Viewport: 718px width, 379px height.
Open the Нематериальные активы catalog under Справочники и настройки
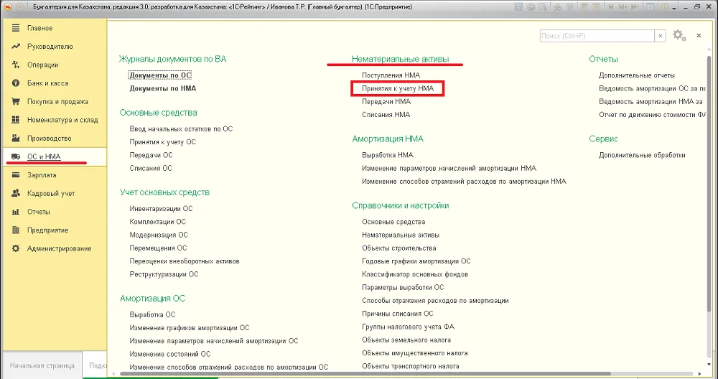[400, 235]
